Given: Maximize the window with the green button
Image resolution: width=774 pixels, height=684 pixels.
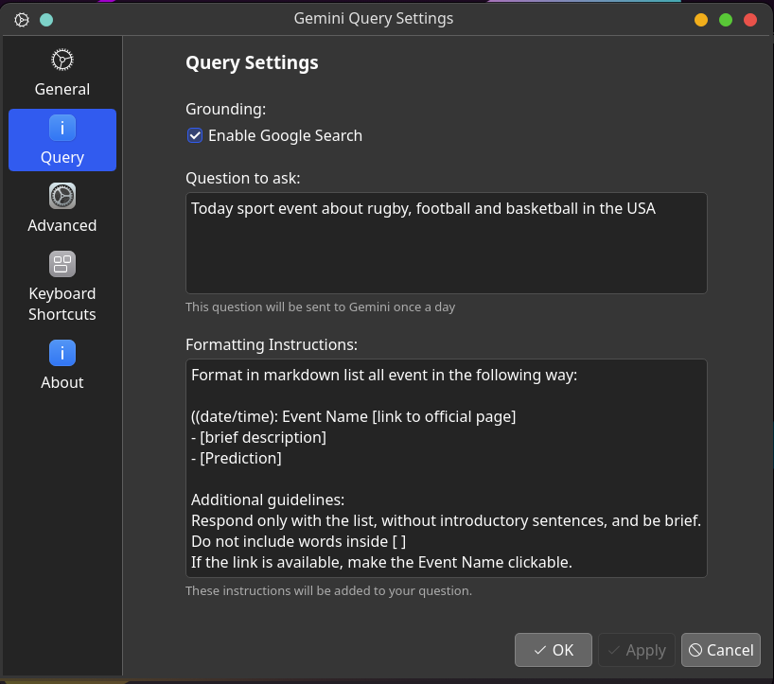Looking at the screenshot, I should [726, 20].
